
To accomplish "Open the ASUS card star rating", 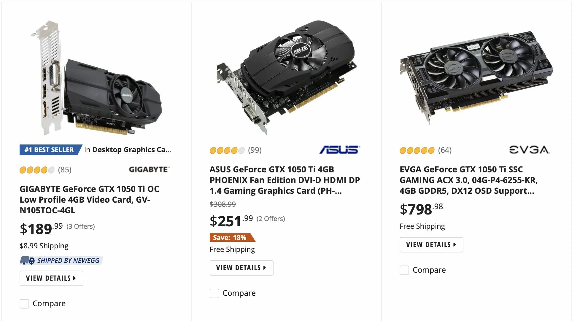I will (227, 150).
